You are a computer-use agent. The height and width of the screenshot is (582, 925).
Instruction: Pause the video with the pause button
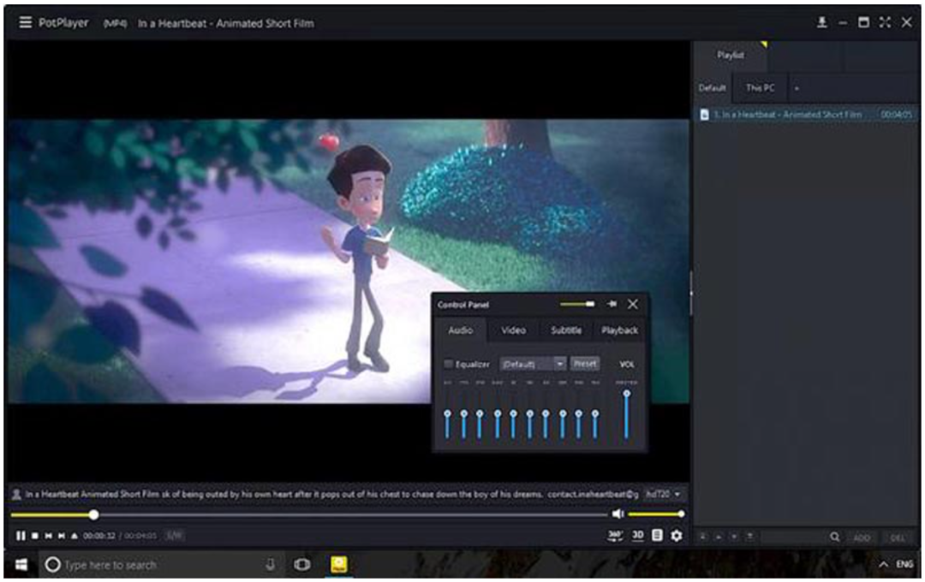21,536
